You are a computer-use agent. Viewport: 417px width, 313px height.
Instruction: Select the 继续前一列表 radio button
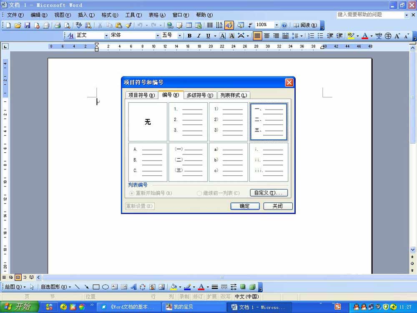tap(199, 193)
